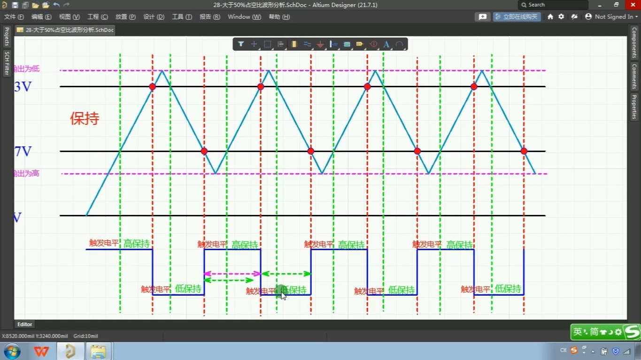641x360 pixels.
Task: Open the 帮助 (H) menu
Action: [279, 16]
